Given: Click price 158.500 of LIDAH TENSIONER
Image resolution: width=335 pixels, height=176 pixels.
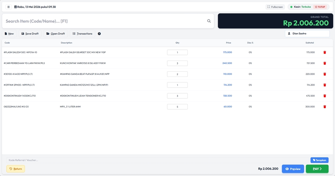Looking at the screenshot, I should [x=227, y=96].
